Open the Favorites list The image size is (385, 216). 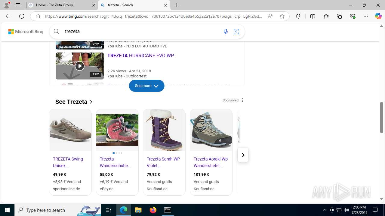pos(326,16)
